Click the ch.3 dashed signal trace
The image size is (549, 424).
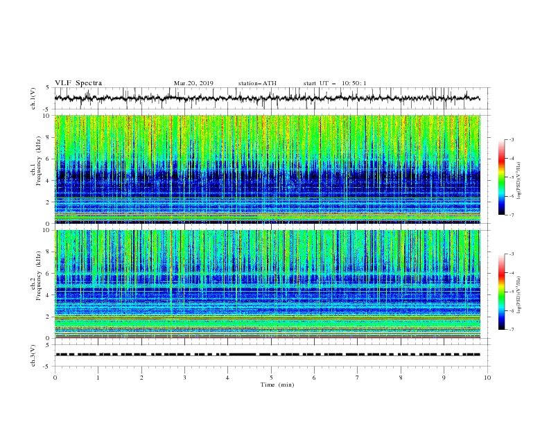[x=268, y=355]
